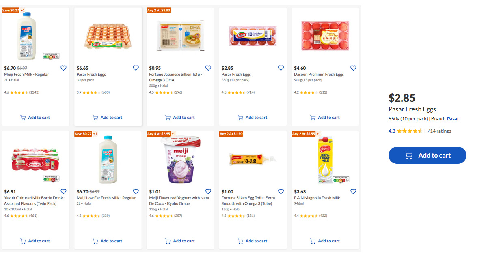The width and height of the screenshot is (488, 257).
Task: Click heart icon on Meiji Low Fat Milk
Action: click(136, 191)
